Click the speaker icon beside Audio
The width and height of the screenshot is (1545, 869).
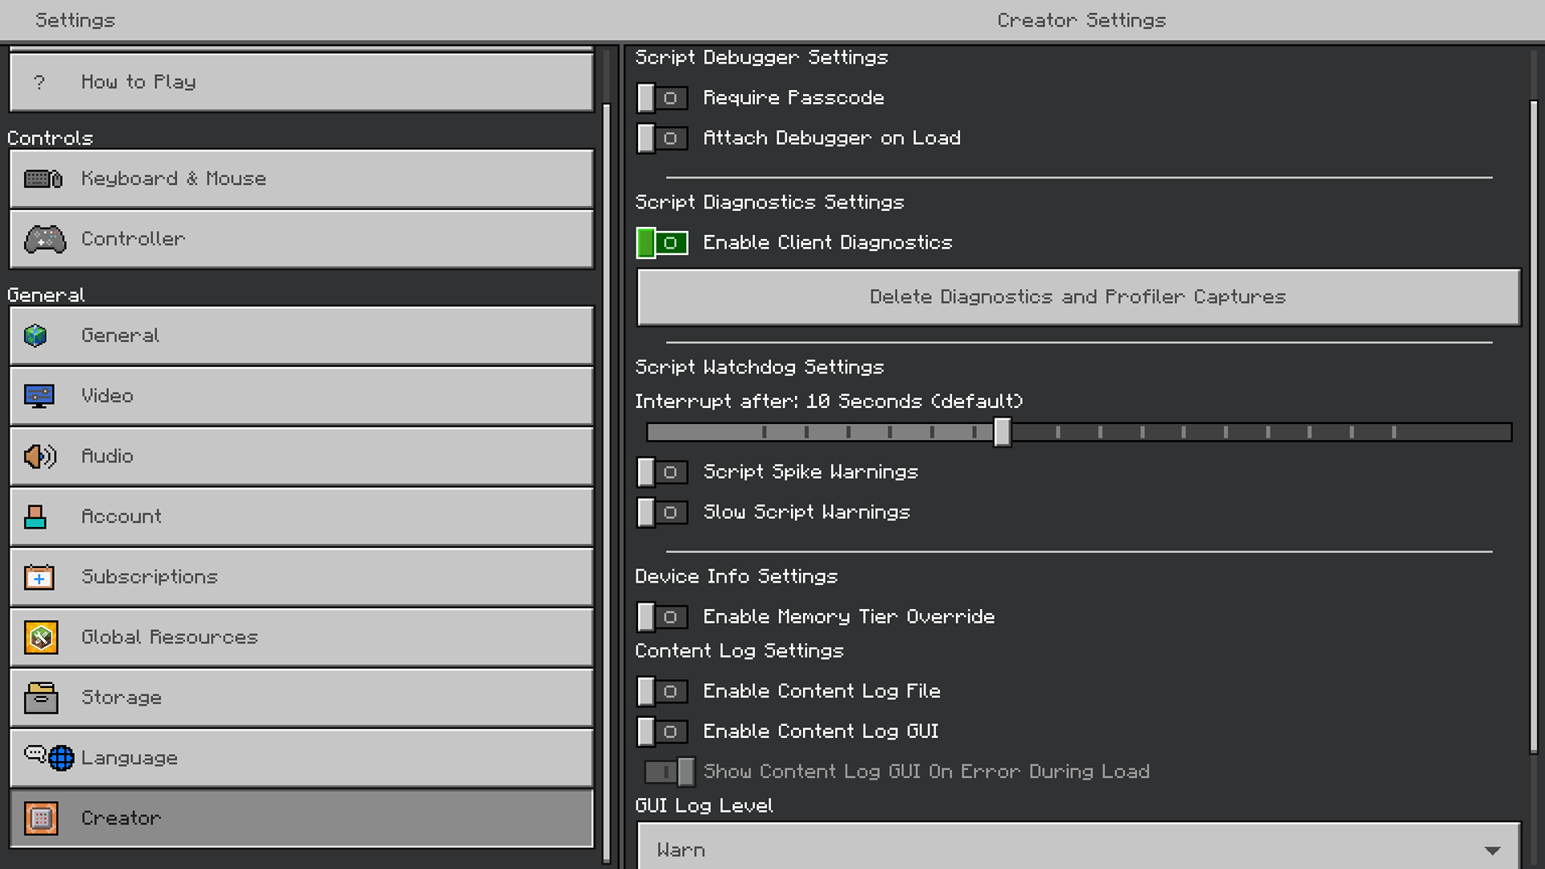pos(39,456)
